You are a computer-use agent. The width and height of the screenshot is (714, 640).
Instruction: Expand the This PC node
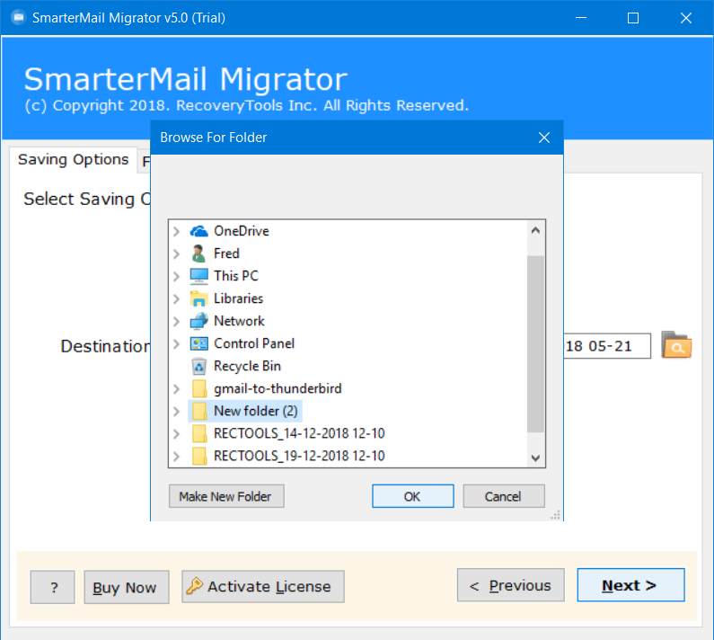tap(177, 276)
